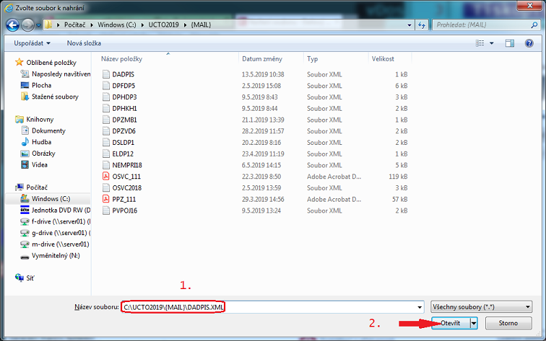
Task: Select the OSVC2018 file icon
Action: [x=106, y=188]
